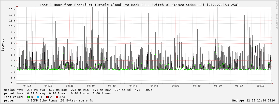Click the red arrow atop the y-axis

[17, 6]
